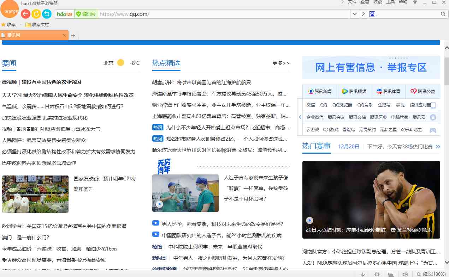The image size is (449, 277).
Task: Open the 帮助 menu
Action: click(x=403, y=2)
